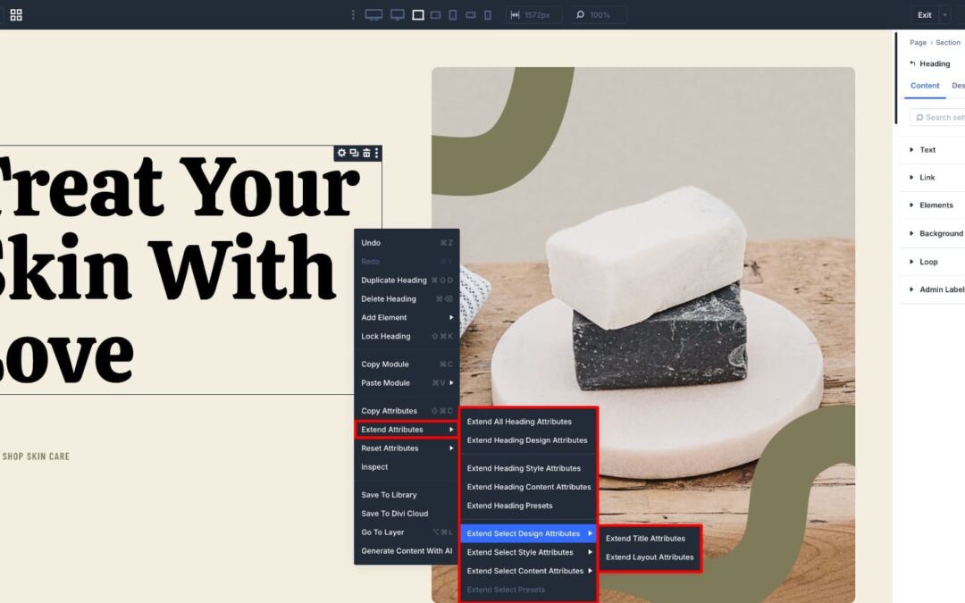Open the Heading module settings gear icon

341,153
